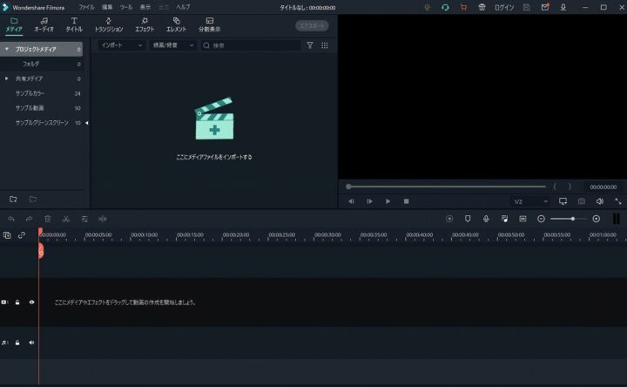Switch media view with grid icon
The image size is (627, 387).
pyautogui.click(x=325, y=45)
